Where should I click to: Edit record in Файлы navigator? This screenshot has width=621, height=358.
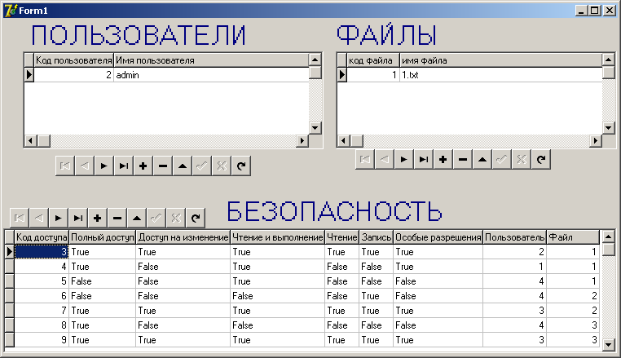[x=482, y=159]
